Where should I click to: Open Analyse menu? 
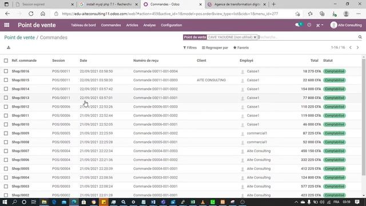(x=149, y=25)
